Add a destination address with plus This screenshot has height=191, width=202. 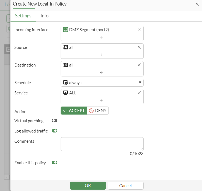(x=101, y=72)
